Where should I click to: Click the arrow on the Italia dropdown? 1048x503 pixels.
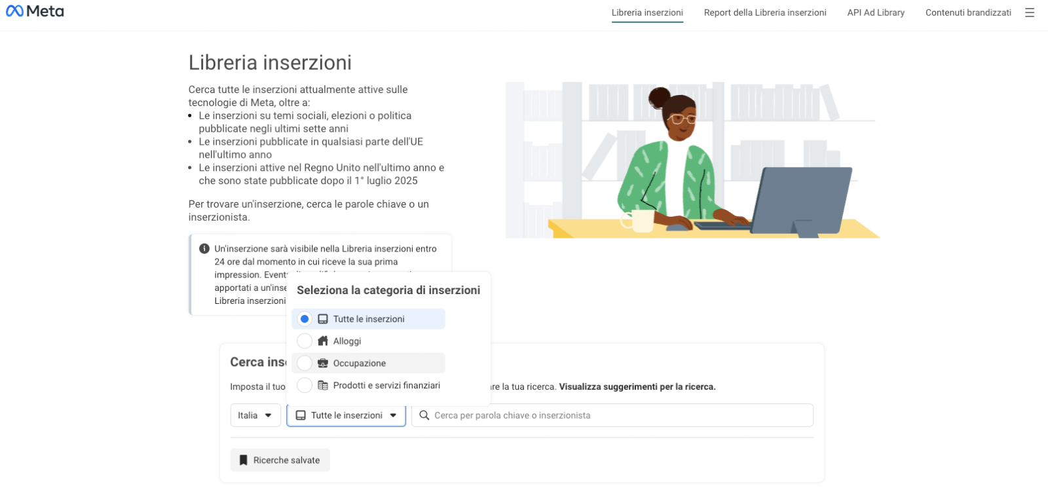point(269,415)
